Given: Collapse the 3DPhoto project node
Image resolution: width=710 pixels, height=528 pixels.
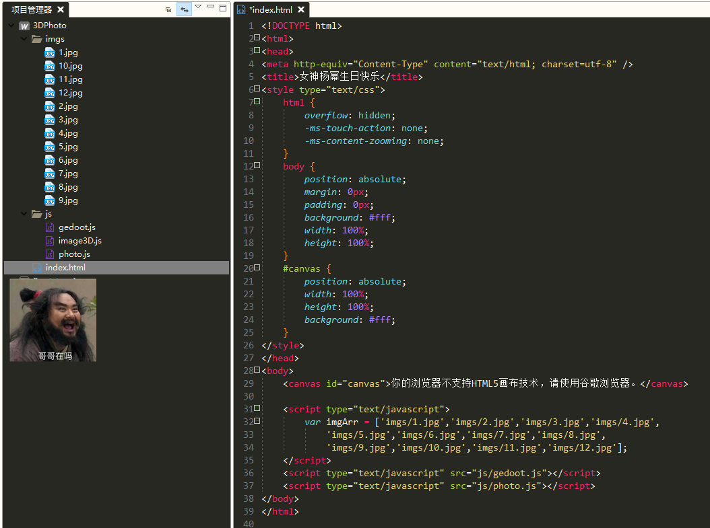Looking at the screenshot, I should click(x=11, y=26).
